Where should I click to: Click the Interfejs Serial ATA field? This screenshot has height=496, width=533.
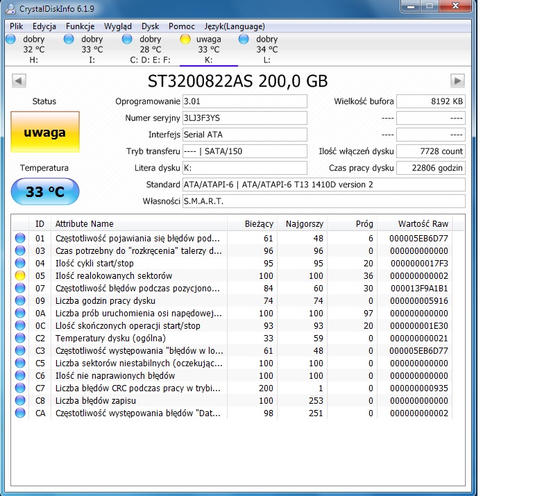point(245,135)
